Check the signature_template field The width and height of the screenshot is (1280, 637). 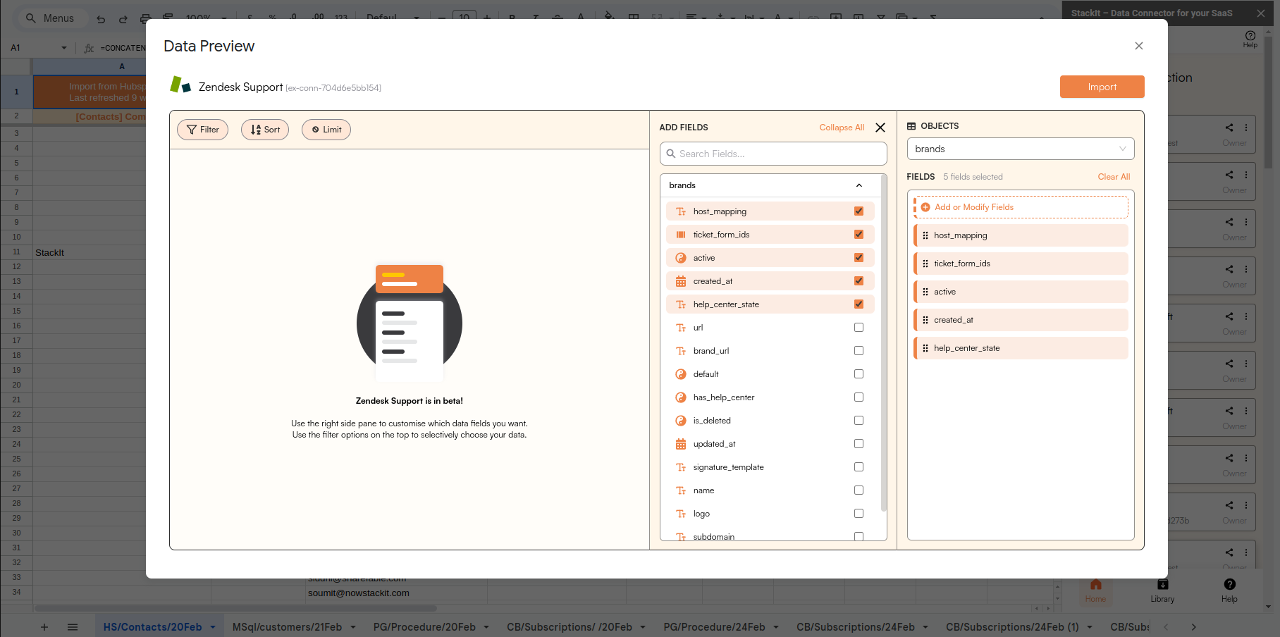tap(859, 466)
